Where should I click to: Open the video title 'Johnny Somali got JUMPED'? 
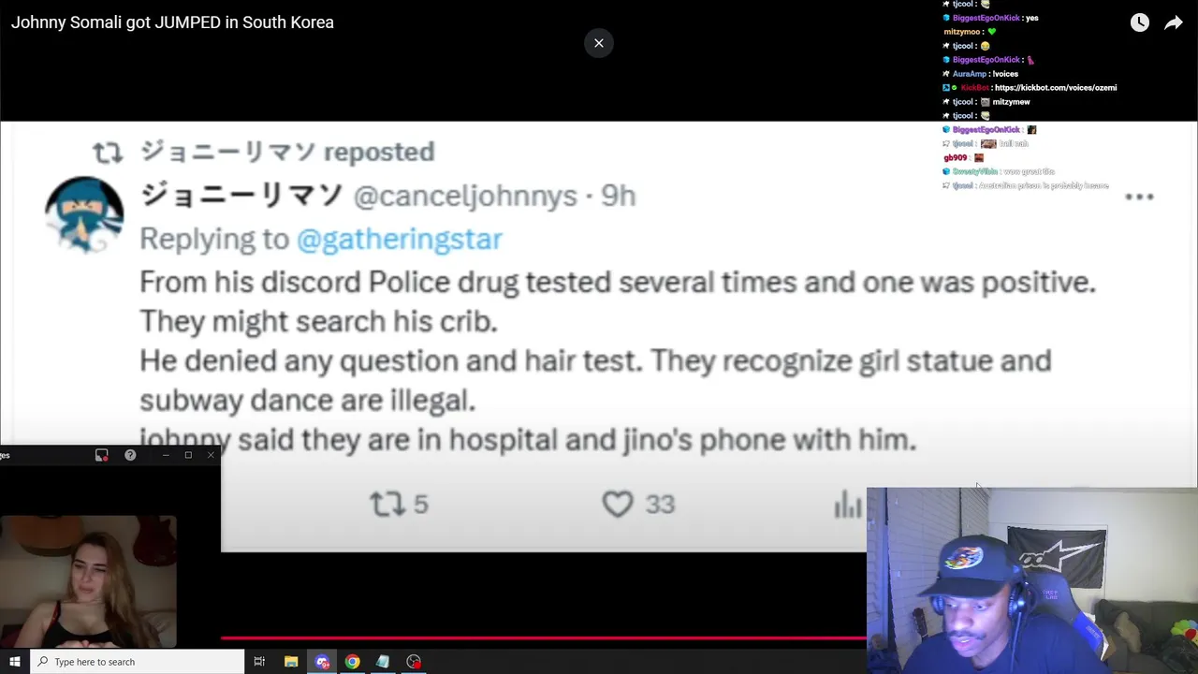tap(172, 22)
